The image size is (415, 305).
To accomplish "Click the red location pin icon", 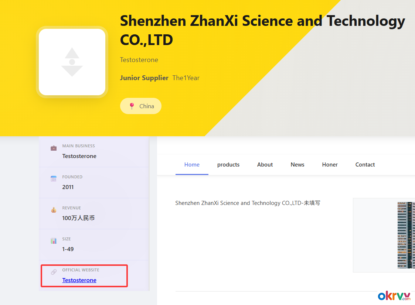I will pyautogui.click(x=132, y=106).
